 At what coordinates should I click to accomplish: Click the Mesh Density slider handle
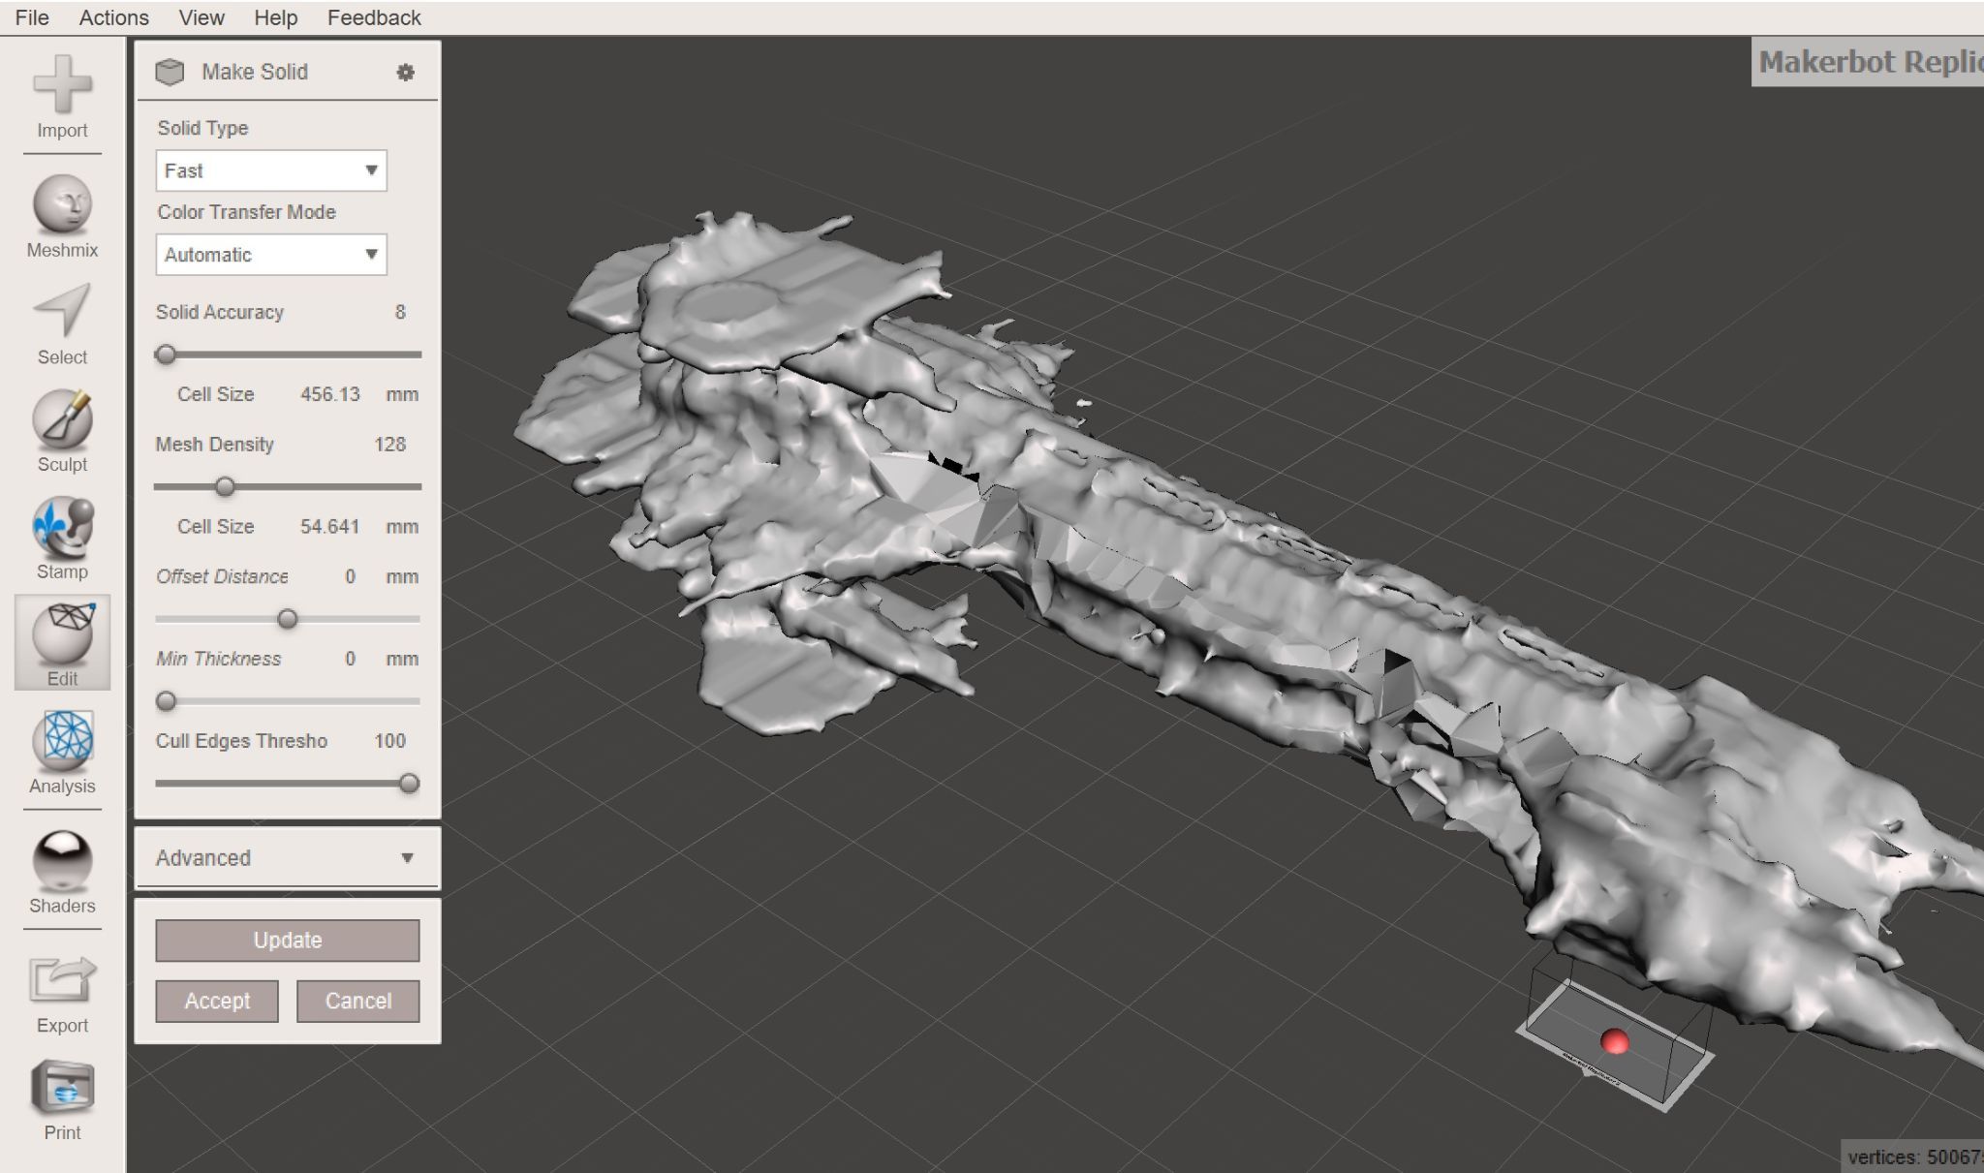click(x=225, y=486)
